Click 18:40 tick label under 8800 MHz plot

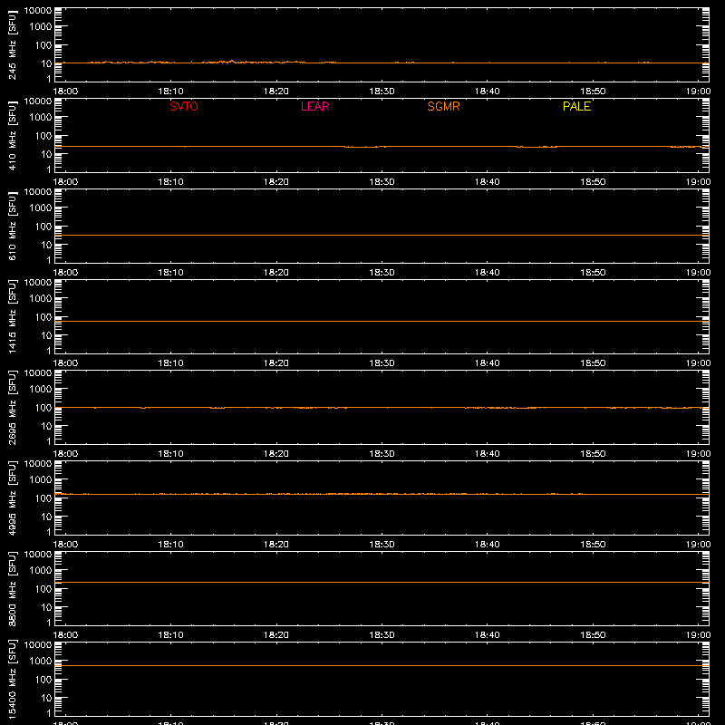(488, 635)
